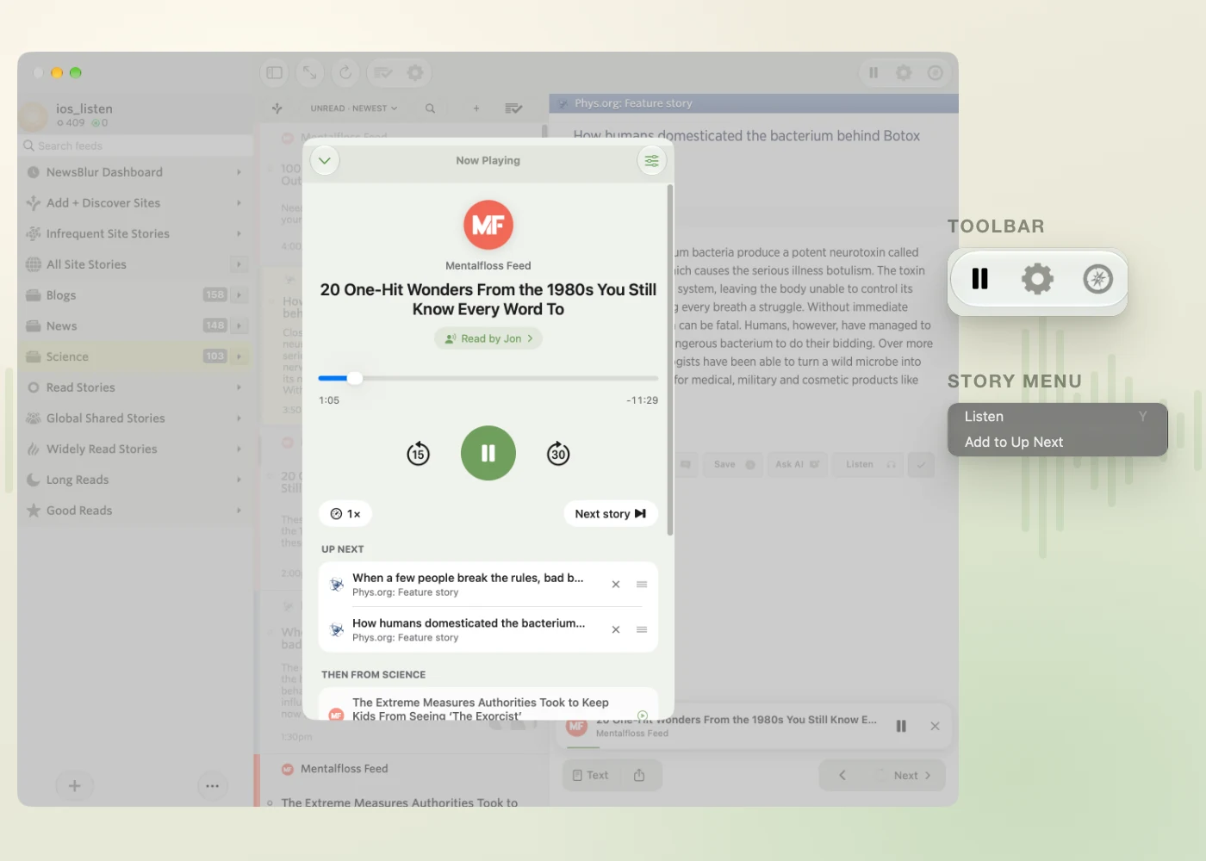Image resolution: width=1206 pixels, height=861 pixels.
Task: Close the mini player bar under the story
Action: [x=935, y=727]
